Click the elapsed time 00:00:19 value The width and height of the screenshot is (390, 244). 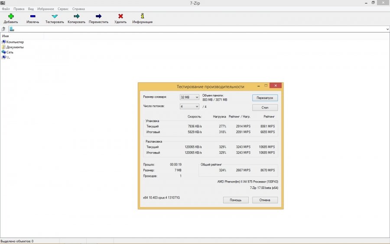point(175,165)
